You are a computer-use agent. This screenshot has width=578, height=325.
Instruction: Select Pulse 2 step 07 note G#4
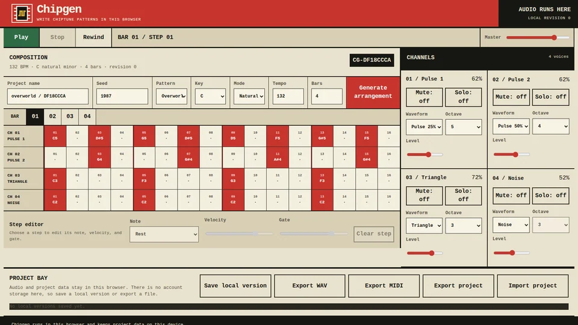click(x=188, y=157)
